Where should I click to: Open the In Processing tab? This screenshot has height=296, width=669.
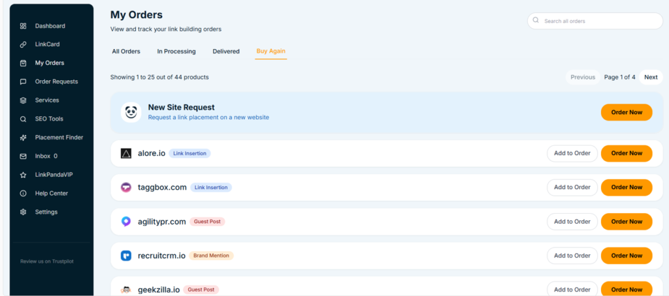click(x=176, y=52)
